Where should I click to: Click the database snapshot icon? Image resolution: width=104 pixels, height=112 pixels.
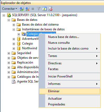pos(24,34)
